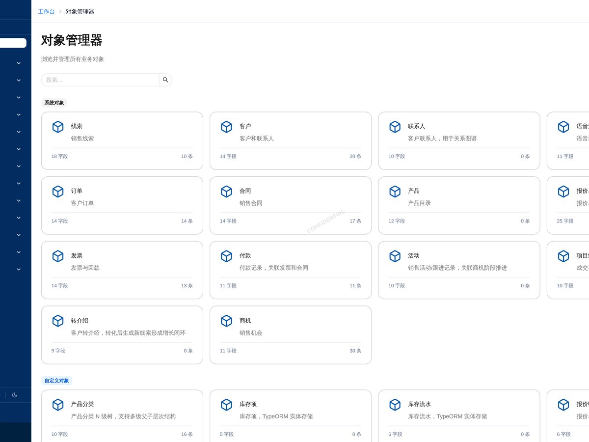Click the cube icon on the 客户 card
The width and height of the screenshot is (589, 442).
(x=226, y=127)
